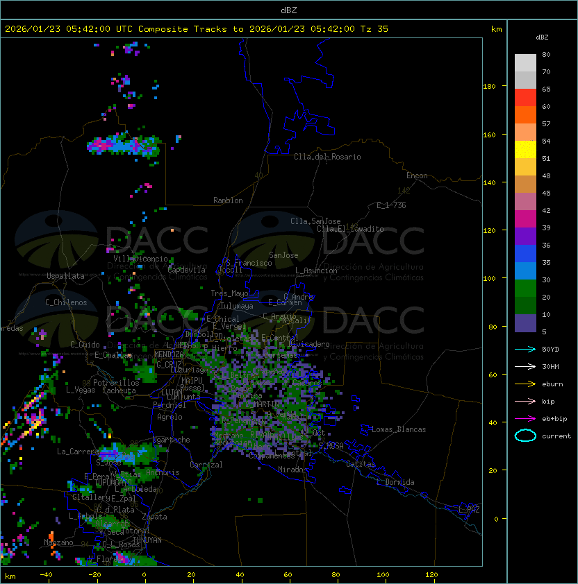Click the L_Asuncion place label
578x584 pixels.
[316, 270]
